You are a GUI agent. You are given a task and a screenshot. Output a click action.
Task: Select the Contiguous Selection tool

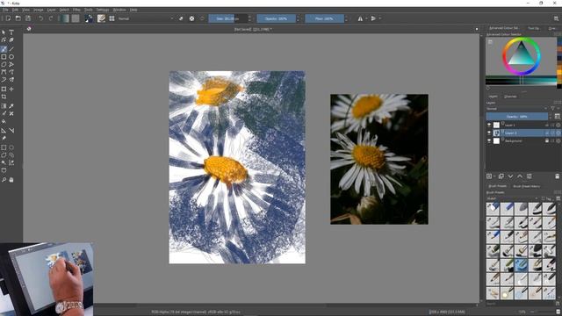point(4,163)
